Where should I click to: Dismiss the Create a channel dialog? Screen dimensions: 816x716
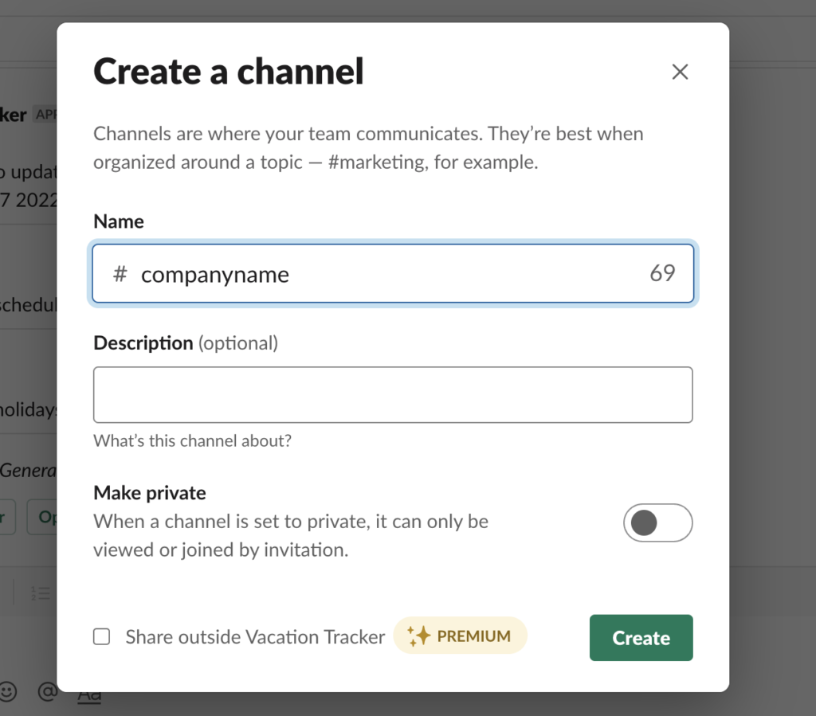[x=680, y=72]
